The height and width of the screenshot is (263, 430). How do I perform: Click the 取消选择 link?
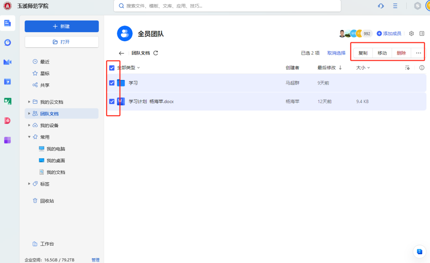tap(336, 53)
